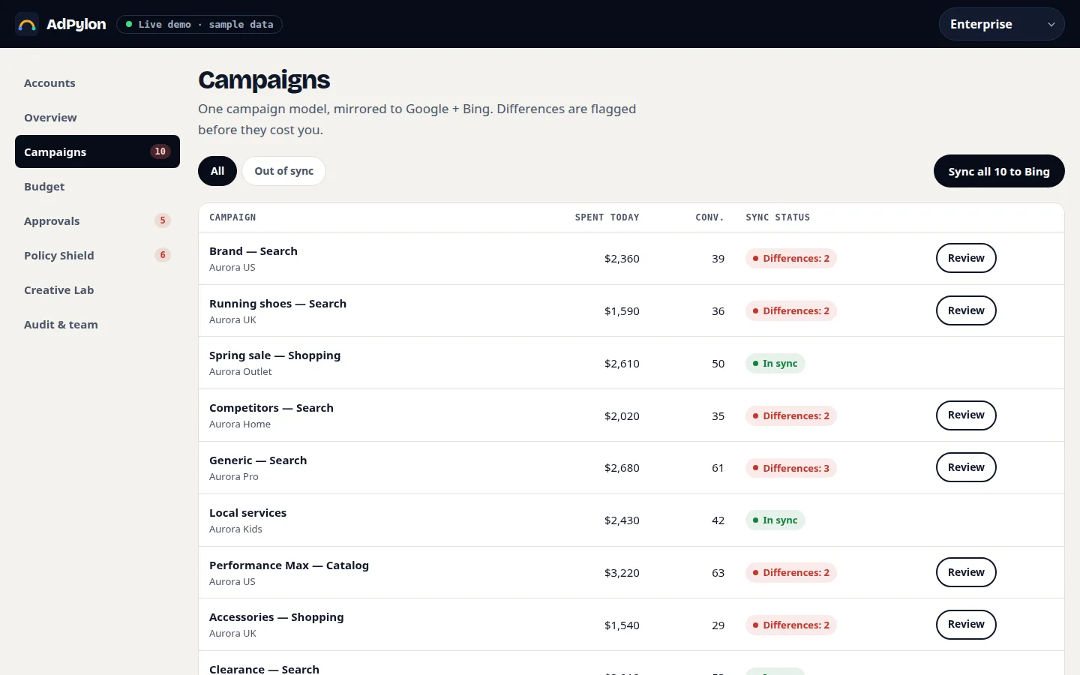Click the Performance Max — Catalog name

289,565
